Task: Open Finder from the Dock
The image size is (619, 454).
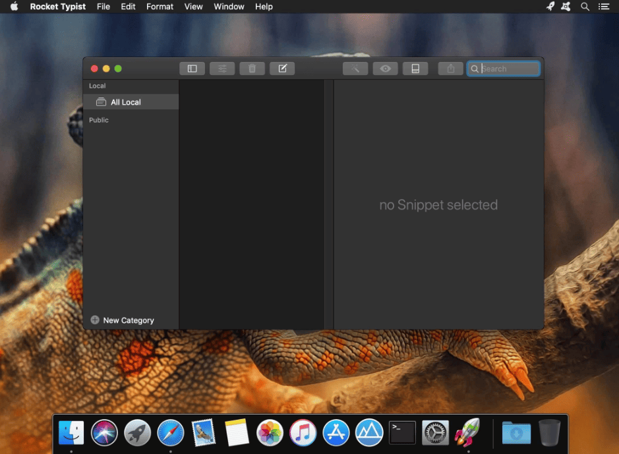Action: (71, 433)
